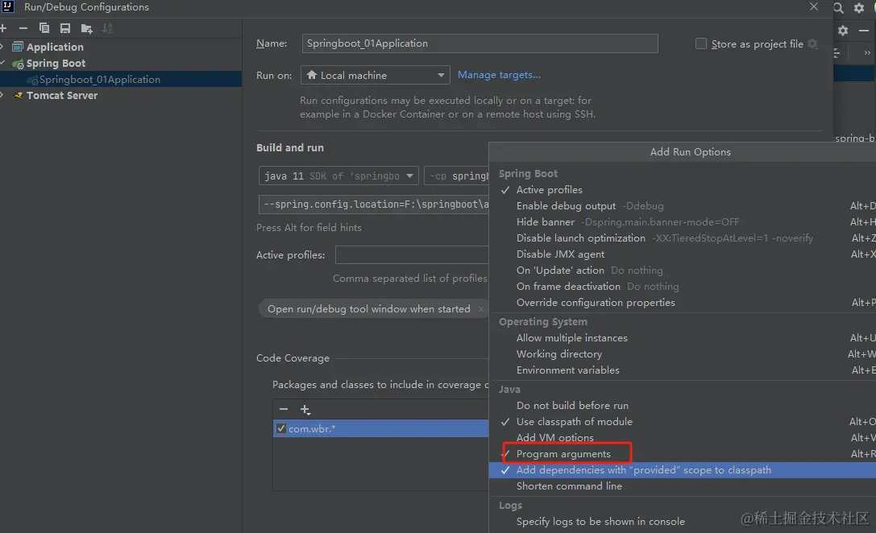Click the 'Code Coverage' section heading

293,358
